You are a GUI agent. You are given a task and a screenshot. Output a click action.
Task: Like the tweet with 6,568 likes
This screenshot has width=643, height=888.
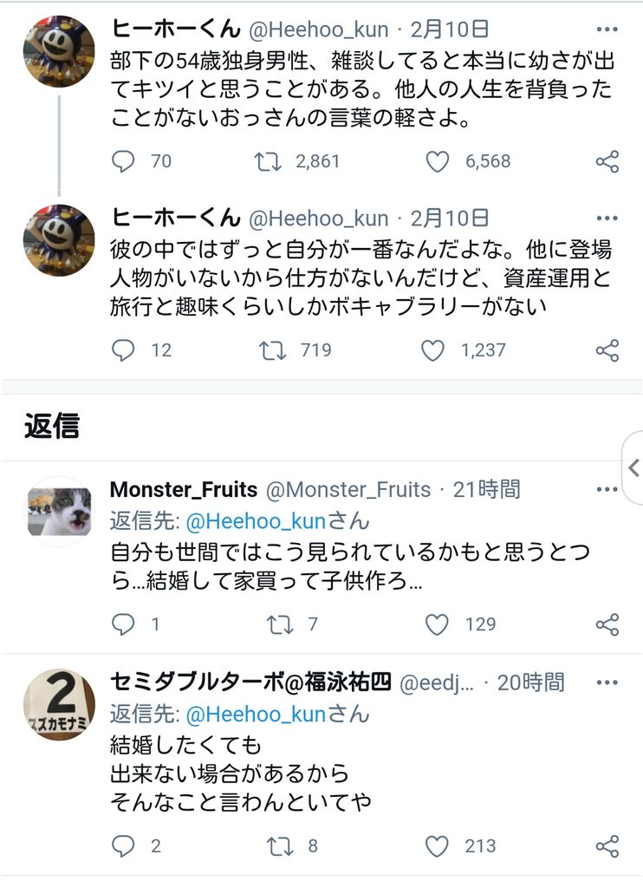coord(437,161)
